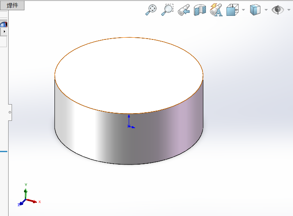The image size is (293, 216).
Task: Open the 焊件 (Weldments) tab
Action: (x=12, y=5)
